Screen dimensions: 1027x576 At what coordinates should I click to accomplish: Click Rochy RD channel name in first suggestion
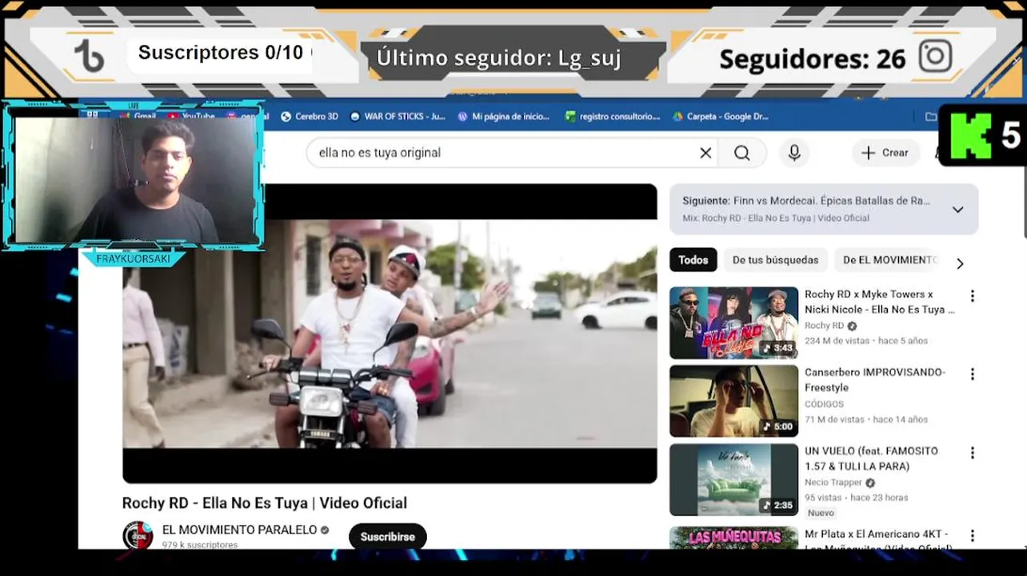(x=824, y=326)
